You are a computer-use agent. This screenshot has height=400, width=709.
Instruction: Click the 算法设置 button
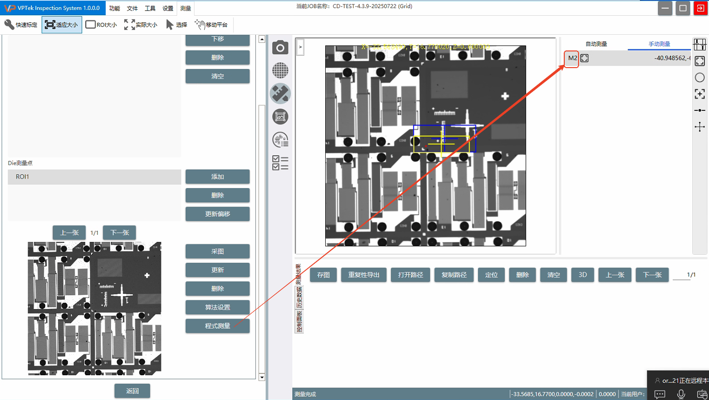[x=217, y=308]
